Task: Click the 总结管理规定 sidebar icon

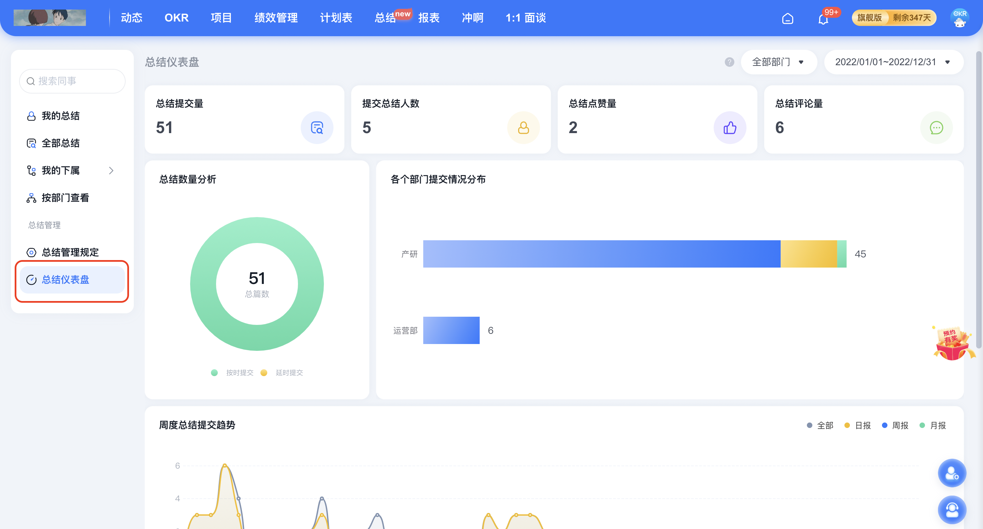Action: pyautogui.click(x=31, y=252)
